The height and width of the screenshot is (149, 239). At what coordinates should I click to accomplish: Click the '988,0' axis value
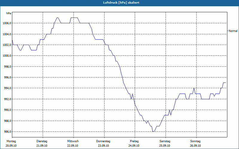(x=7, y=121)
